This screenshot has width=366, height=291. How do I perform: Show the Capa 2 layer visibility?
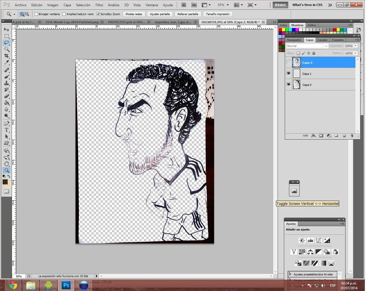[288, 63]
